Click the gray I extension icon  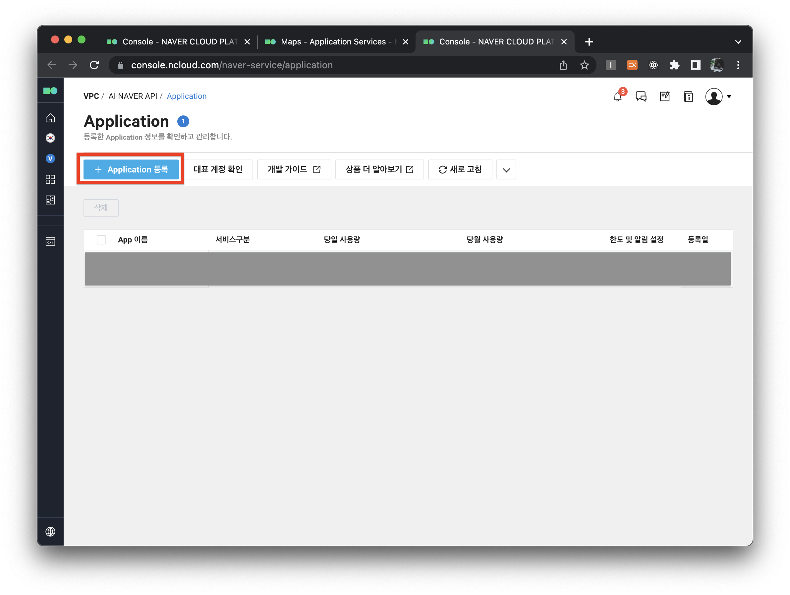coord(611,65)
